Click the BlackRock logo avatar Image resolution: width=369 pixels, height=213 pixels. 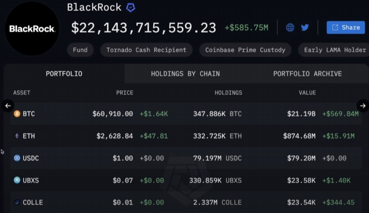click(x=32, y=29)
